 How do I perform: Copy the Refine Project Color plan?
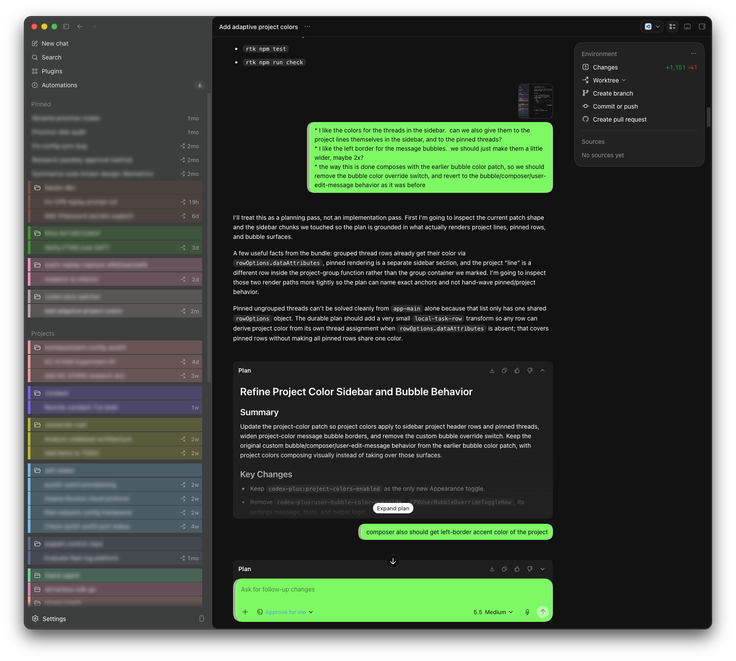(504, 370)
